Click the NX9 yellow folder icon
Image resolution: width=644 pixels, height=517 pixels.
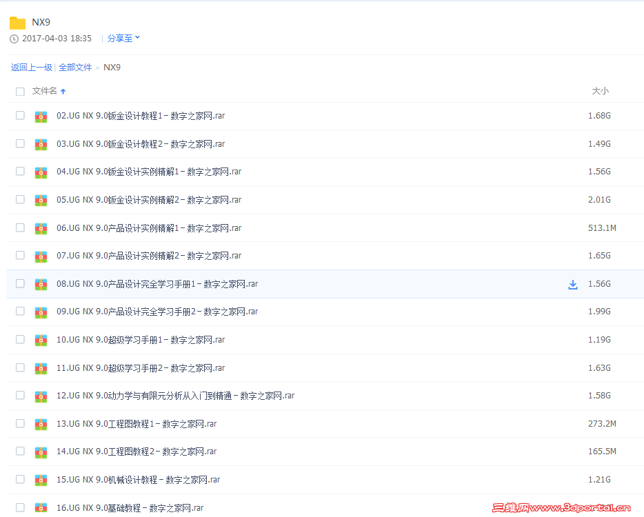[17, 23]
